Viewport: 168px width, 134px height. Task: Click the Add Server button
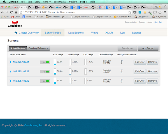coord(148,48)
